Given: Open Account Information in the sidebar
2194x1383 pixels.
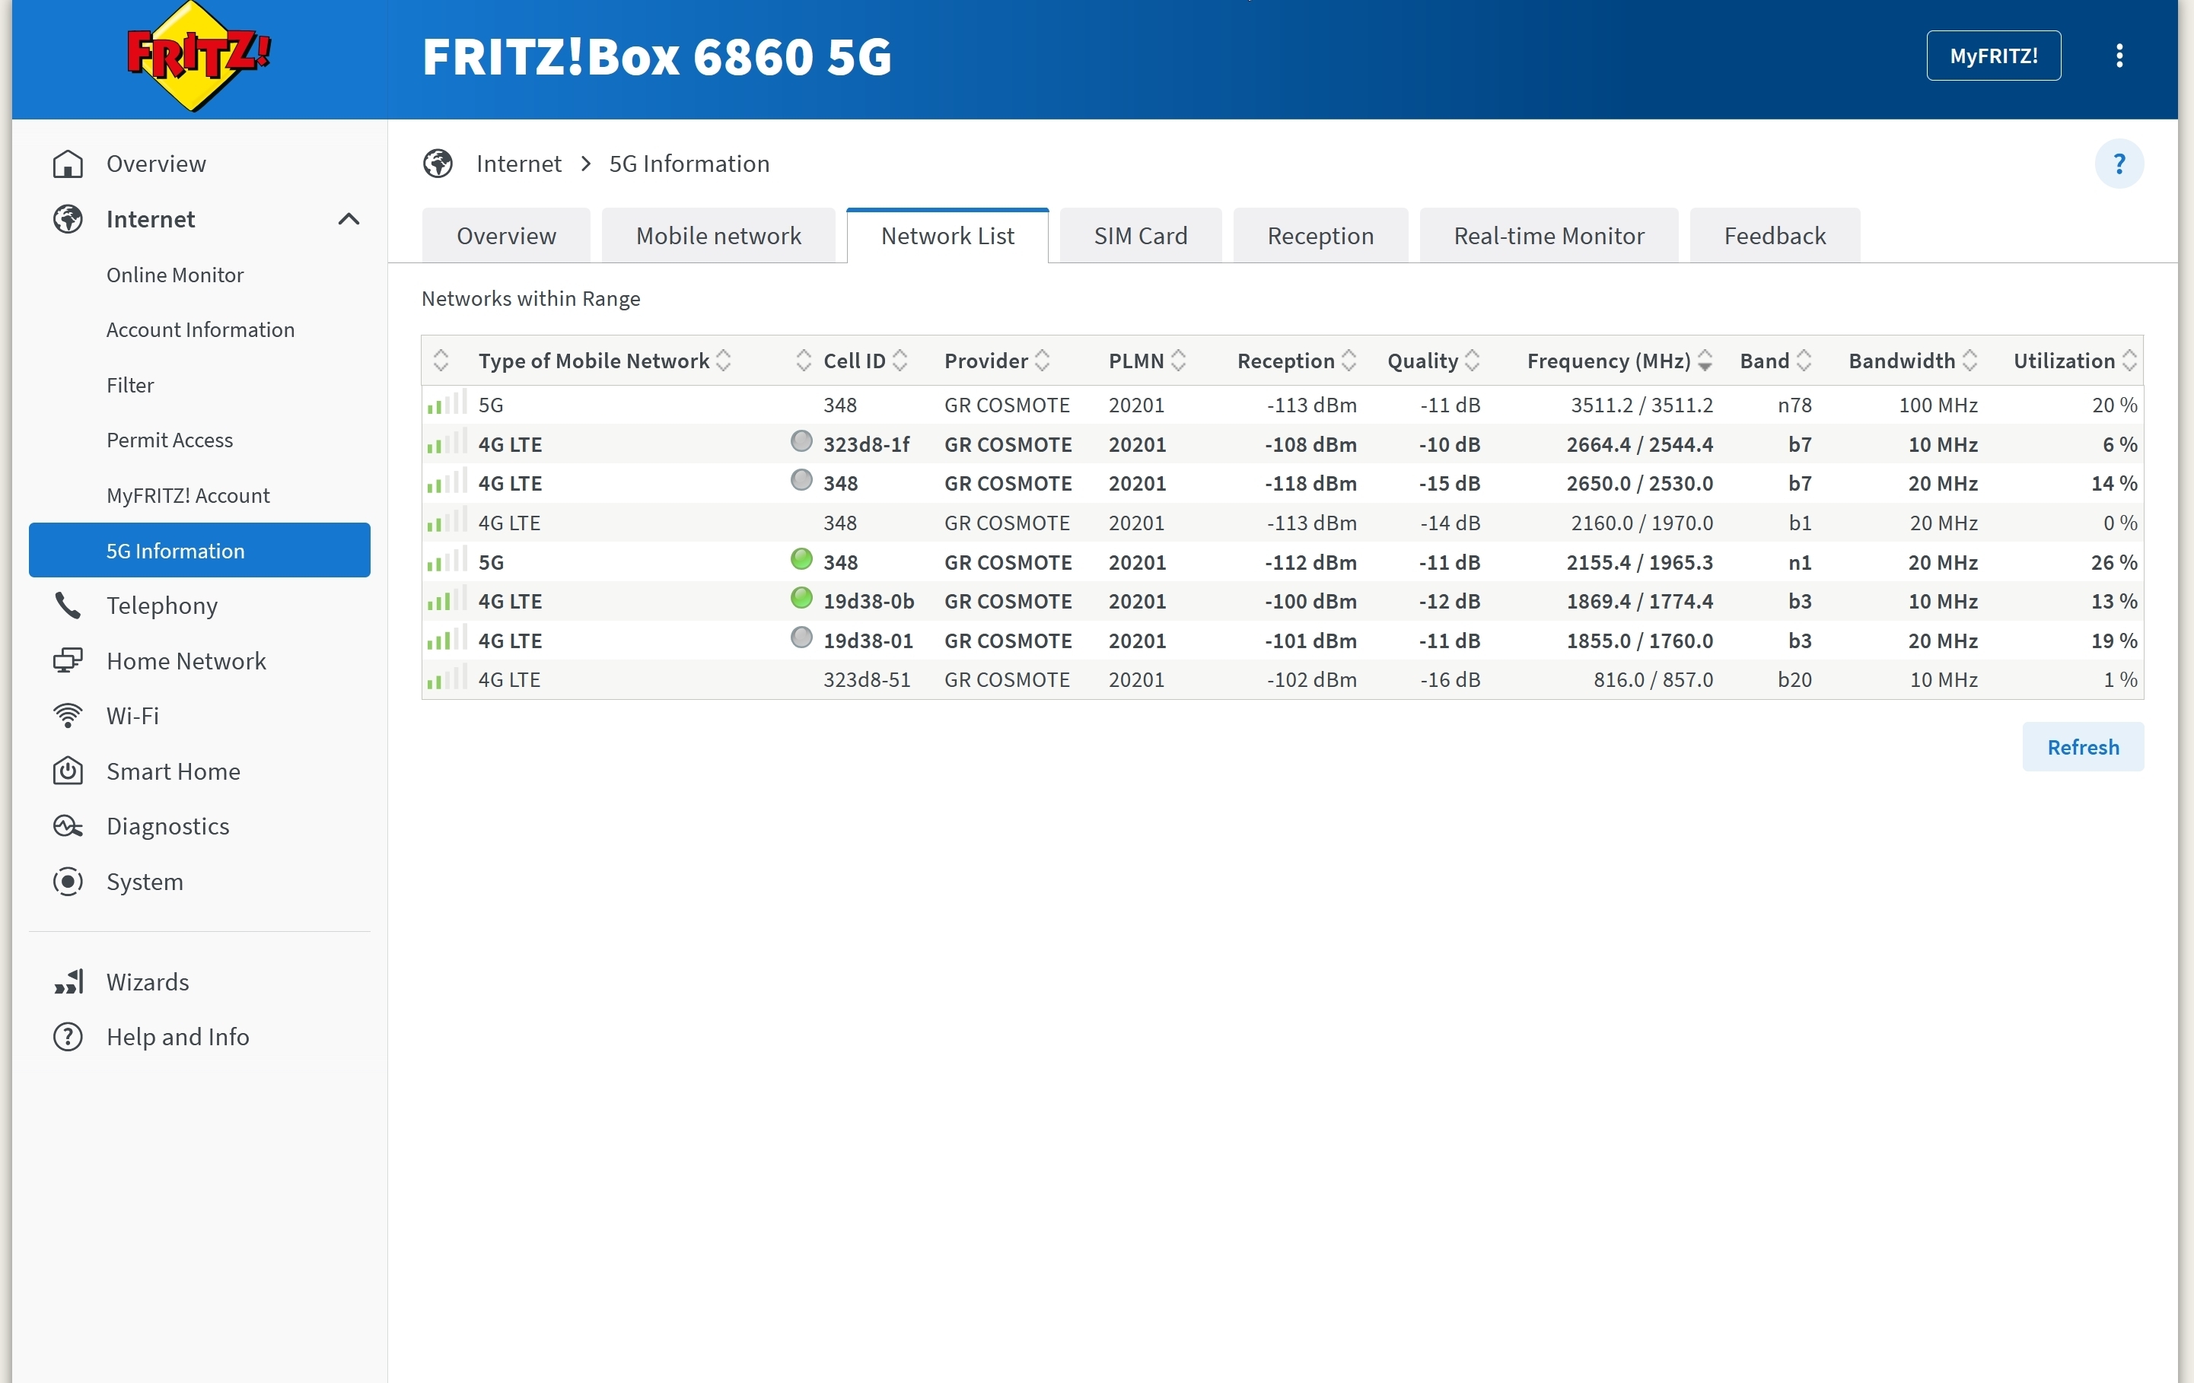Looking at the screenshot, I should tap(200, 330).
